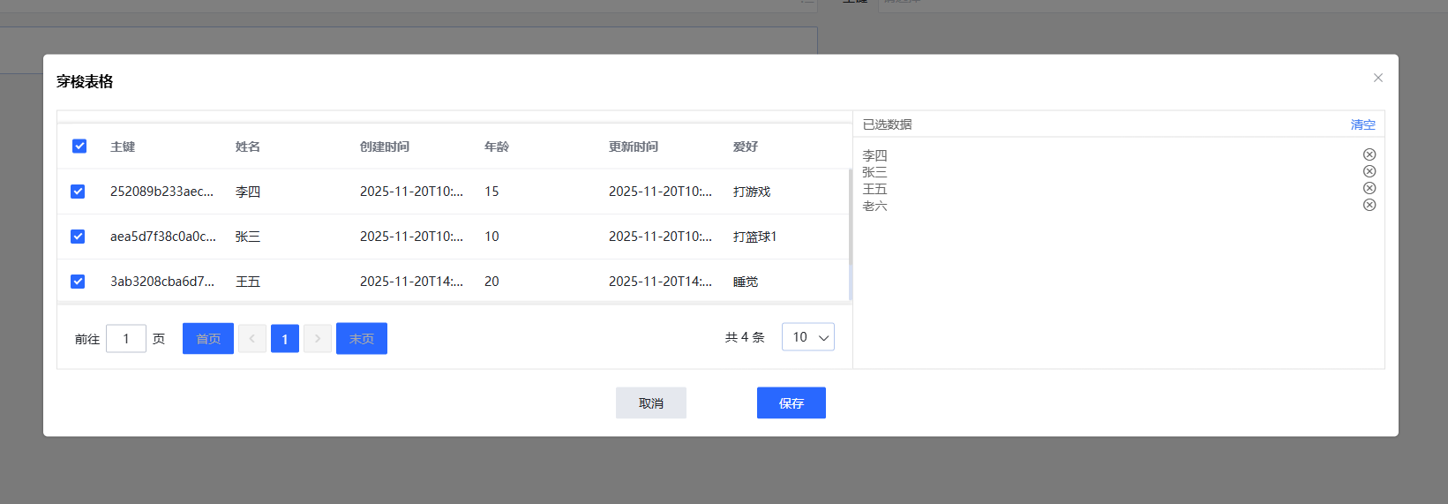Toggle the select-all header checkbox
The image size is (1448, 504).
click(x=79, y=147)
